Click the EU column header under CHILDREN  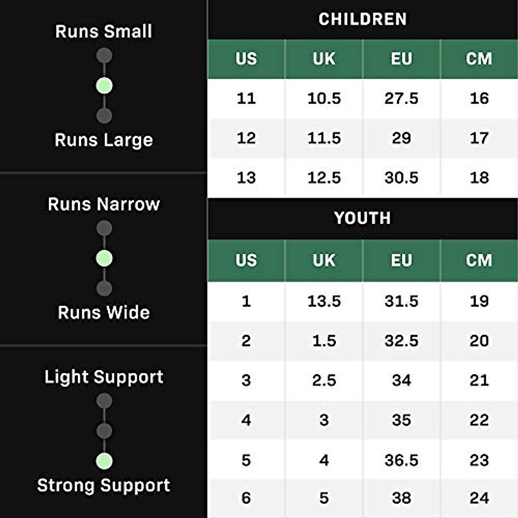(x=401, y=59)
